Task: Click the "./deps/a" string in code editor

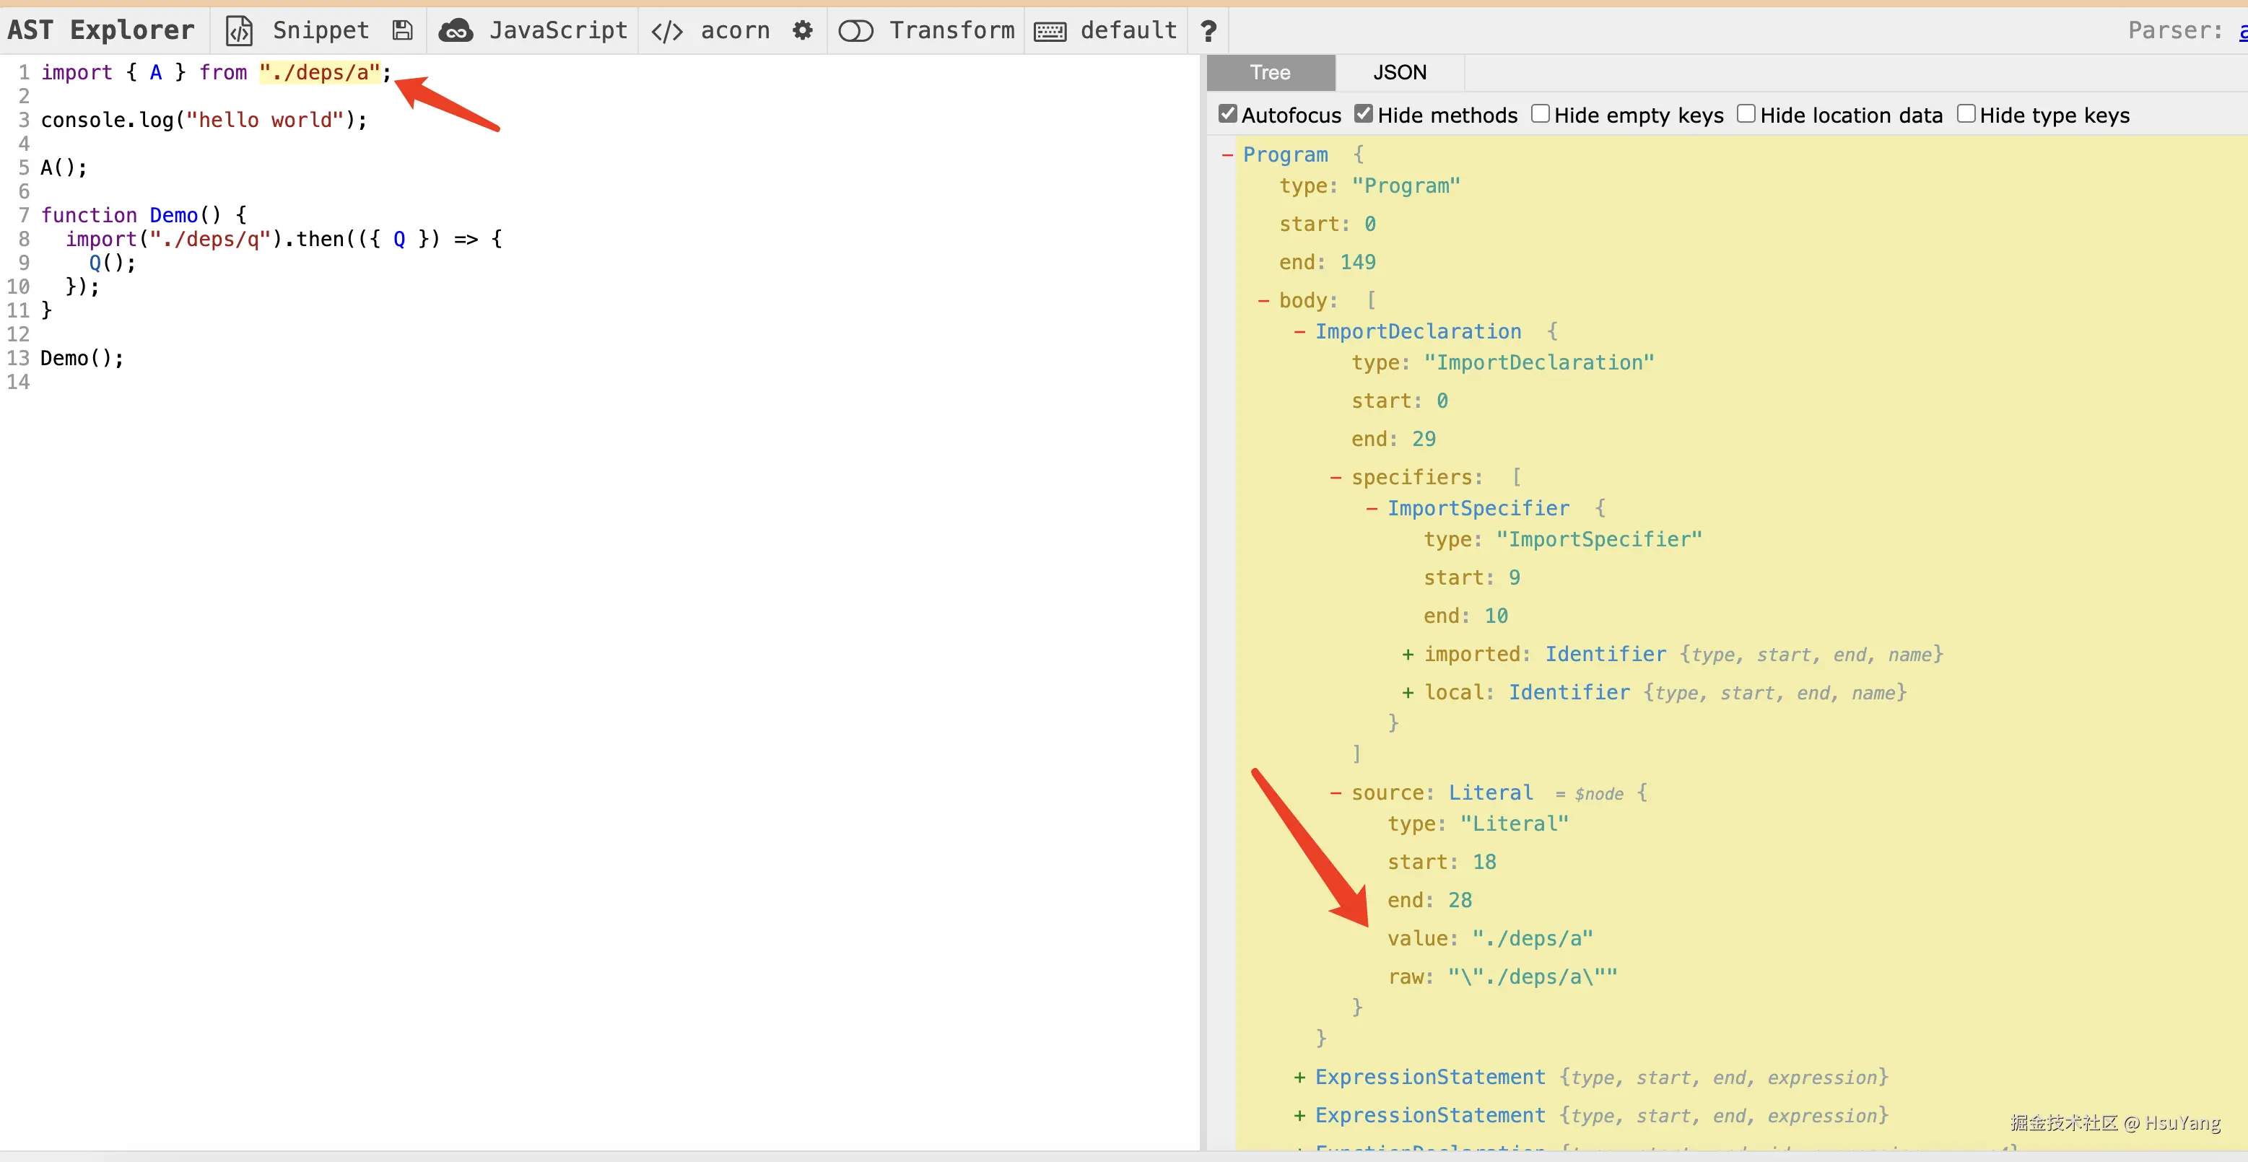Action: click(321, 72)
